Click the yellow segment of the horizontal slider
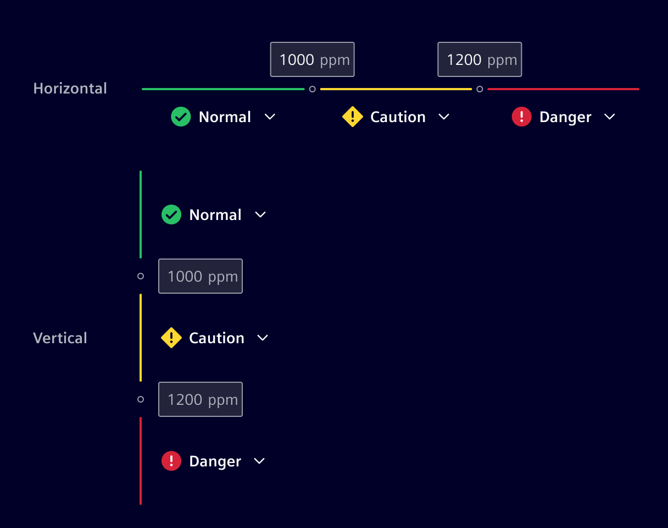Screen dimensions: 668x528 point(396,89)
